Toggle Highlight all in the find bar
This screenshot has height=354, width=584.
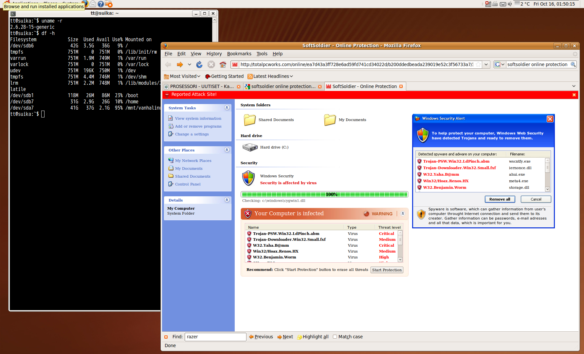(x=313, y=337)
